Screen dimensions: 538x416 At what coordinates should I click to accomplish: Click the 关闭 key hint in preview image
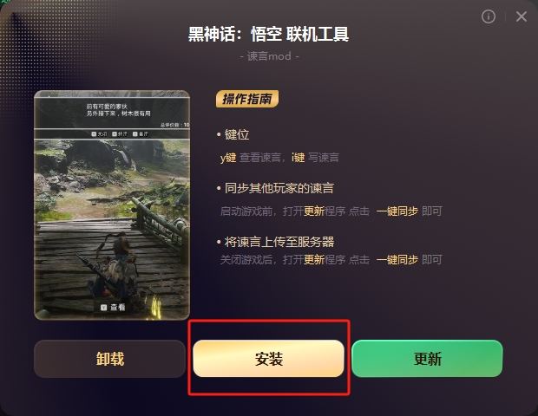click(x=99, y=134)
